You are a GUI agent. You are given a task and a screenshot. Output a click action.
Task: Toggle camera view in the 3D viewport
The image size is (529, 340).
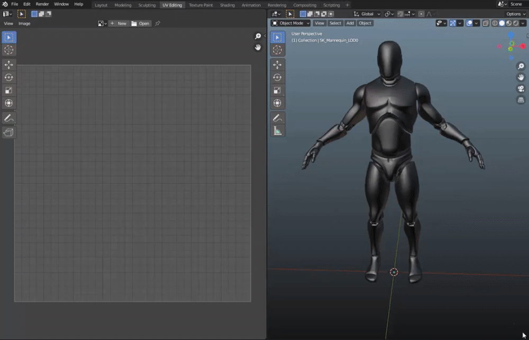tap(521, 88)
